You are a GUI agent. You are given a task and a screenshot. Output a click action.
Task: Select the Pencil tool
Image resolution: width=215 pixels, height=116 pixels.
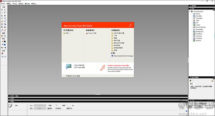click(2, 21)
